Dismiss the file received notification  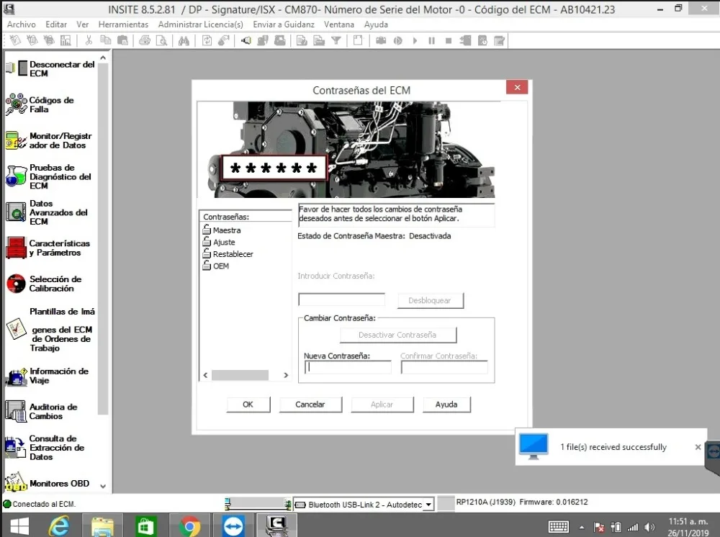click(x=698, y=447)
